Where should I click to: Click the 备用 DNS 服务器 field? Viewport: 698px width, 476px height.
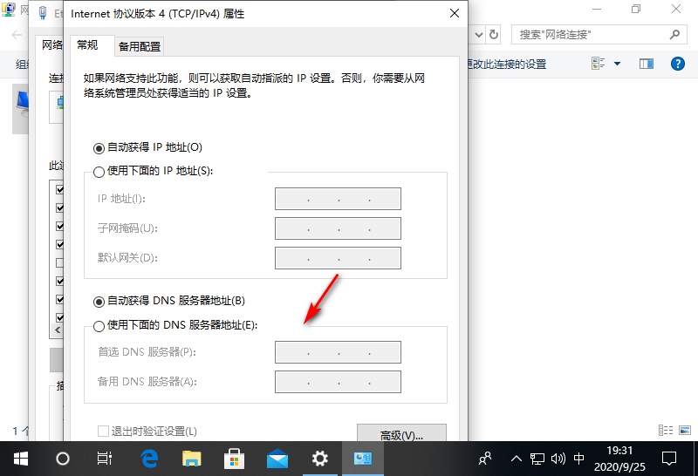click(338, 382)
